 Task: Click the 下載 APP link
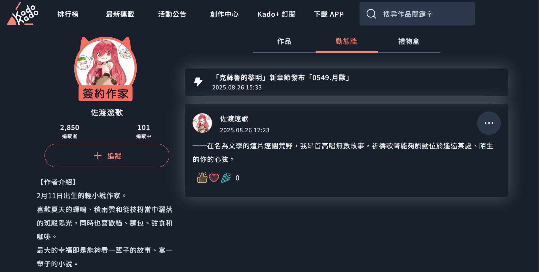click(329, 14)
